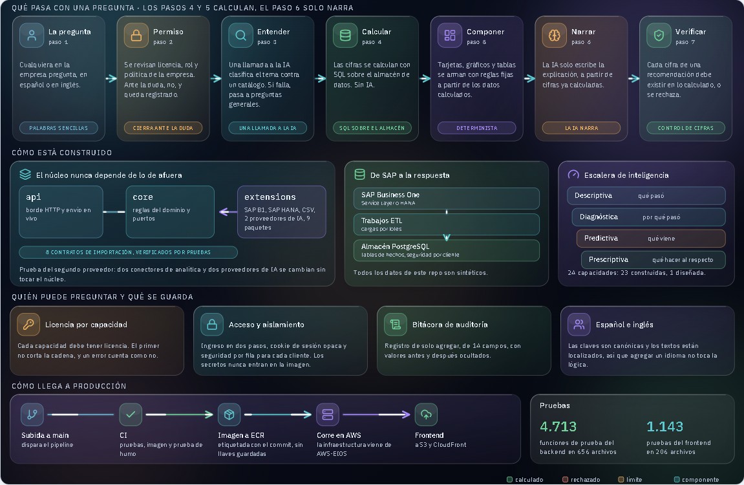744x485 pixels.
Task: Click the package box icon above Imagen a ECR
Action: (229, 415)
